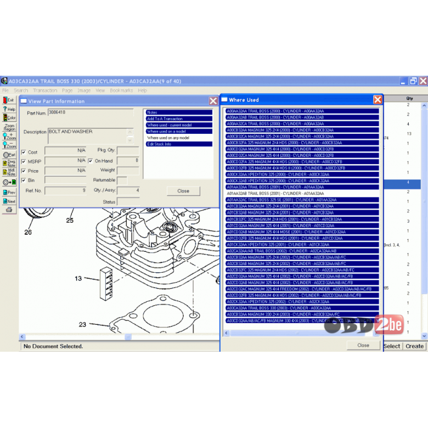This screenshot has height=428, width=428.
Task: Click the drawing horizontal scrollbar thumb
Action: point(128,336)
